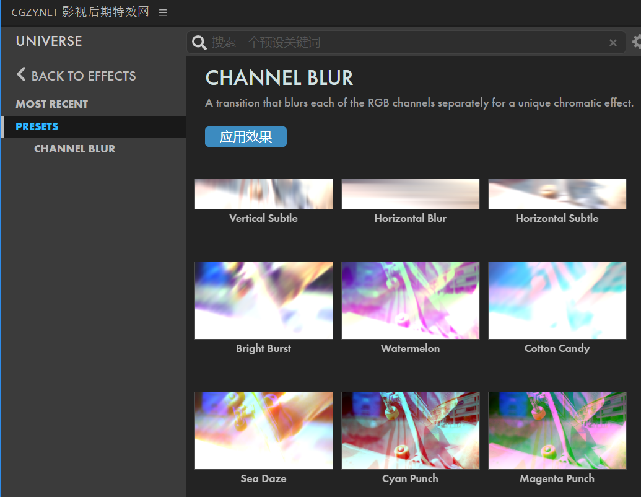Select the Magenta Punch preset thumbnail
This screenshot has height=497, width=641.
557,430
